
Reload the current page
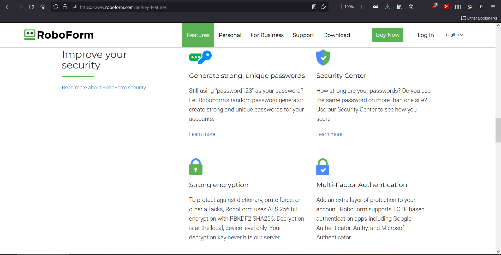31,7
